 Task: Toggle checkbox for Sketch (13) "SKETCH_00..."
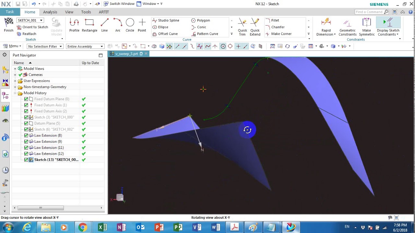[x=26, y=160]
